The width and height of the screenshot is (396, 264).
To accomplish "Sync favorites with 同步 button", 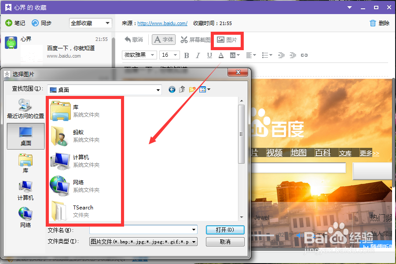I will (x=41, y=23).
